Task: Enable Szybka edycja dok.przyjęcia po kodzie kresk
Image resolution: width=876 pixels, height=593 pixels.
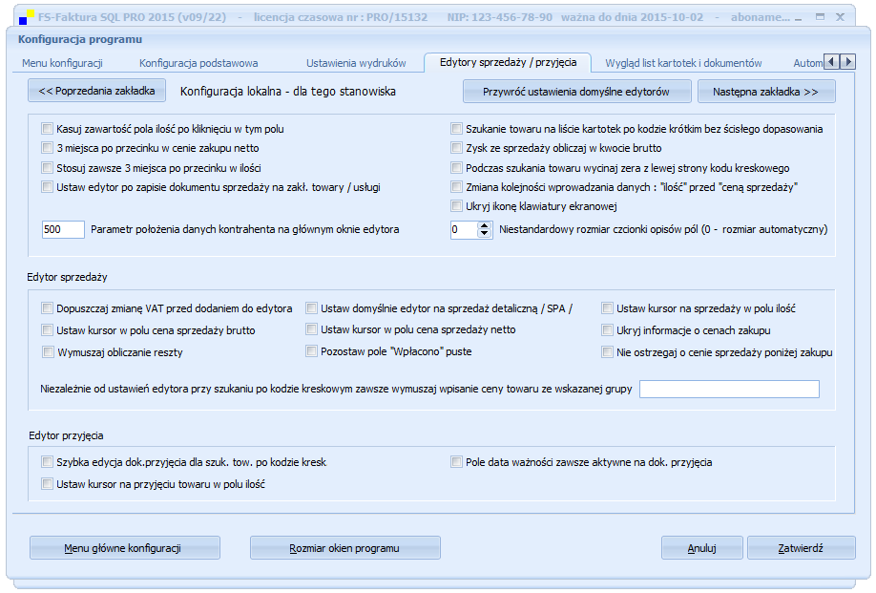Action: 47,462
